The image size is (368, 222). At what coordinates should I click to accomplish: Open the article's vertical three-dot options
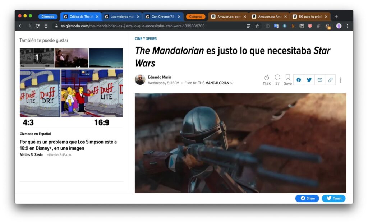point(341,80)
